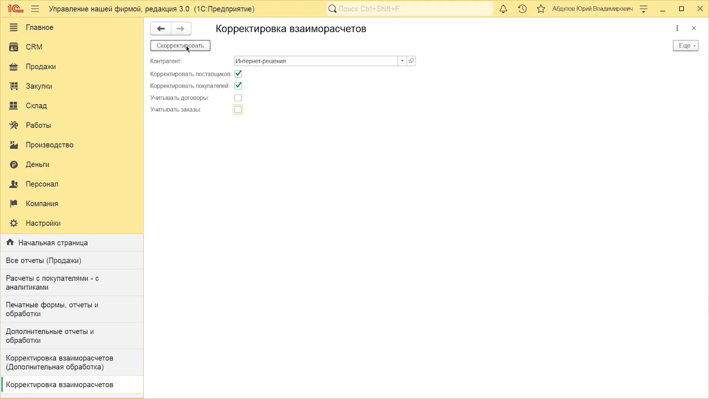Open notifications bell icon
The width and height of the screenshot is (709, 399).
[503, 9]
